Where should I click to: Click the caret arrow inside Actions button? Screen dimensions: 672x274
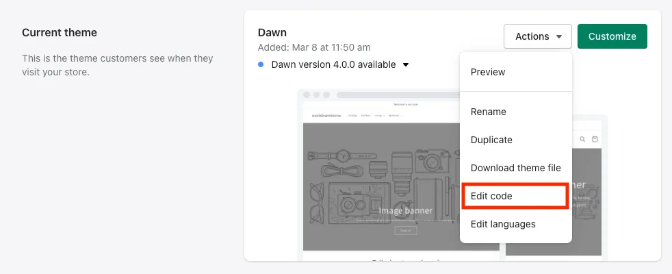559,37
